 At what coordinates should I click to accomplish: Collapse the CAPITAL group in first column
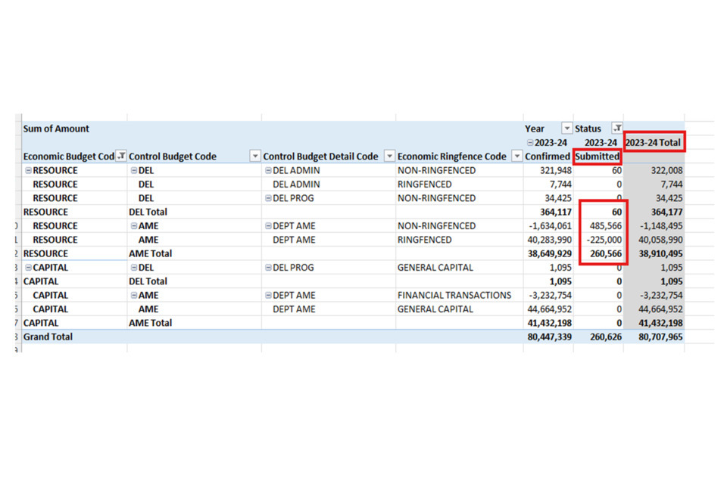28,268
